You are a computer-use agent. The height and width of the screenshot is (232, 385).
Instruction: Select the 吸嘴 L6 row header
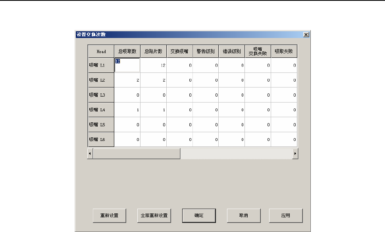tap(101, 139)
